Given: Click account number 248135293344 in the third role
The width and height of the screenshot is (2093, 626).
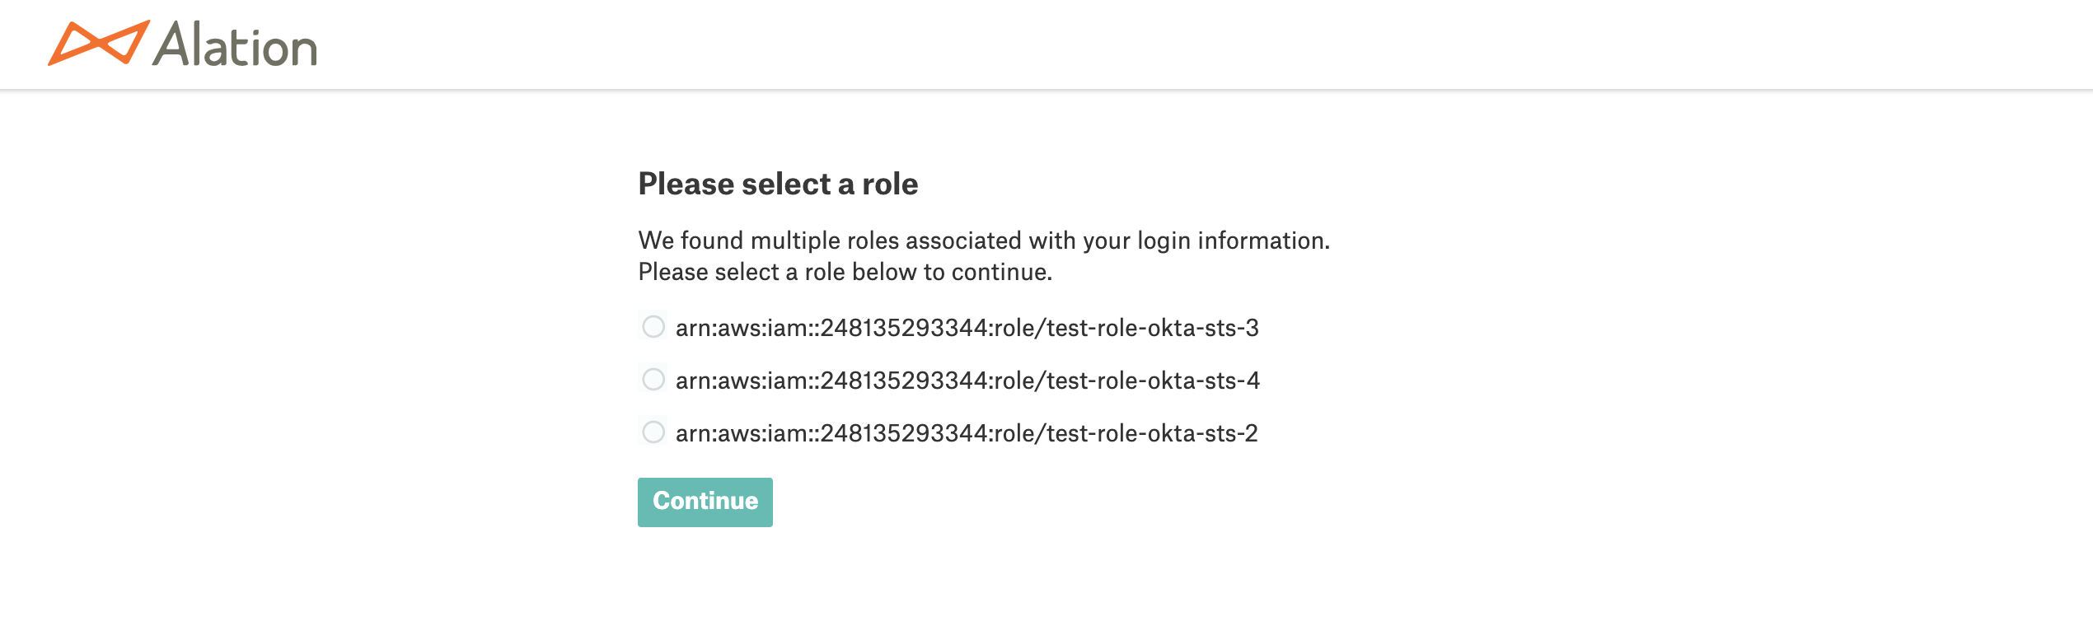Looking at the screenshot, I should [x=904, y=433].
